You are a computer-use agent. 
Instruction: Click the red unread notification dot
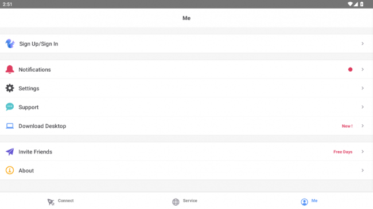click(350, 69)
